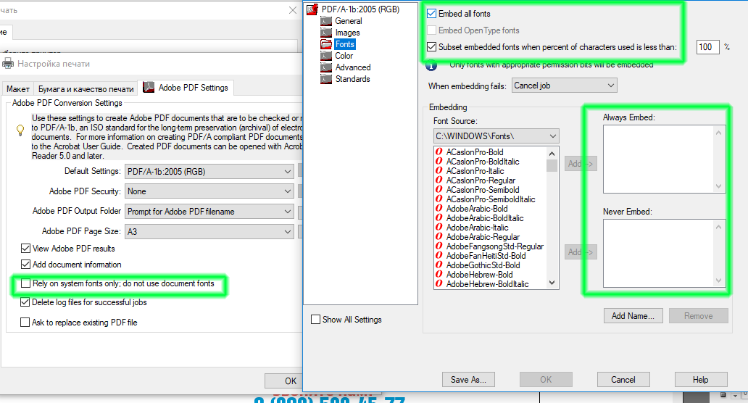The height and width of the screenshot is (403, 748).
Task: Click OpenType icon next to AdobeArabic-Bold
Action: [439, 209]
